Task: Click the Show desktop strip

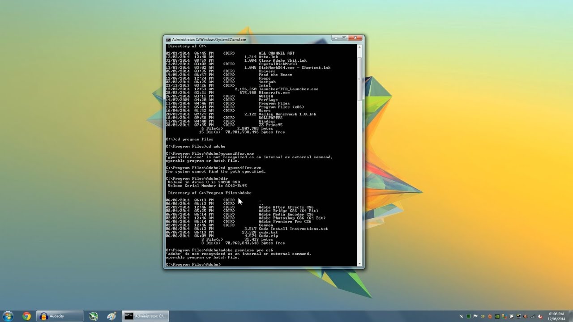Action: [x=570, y=316]
